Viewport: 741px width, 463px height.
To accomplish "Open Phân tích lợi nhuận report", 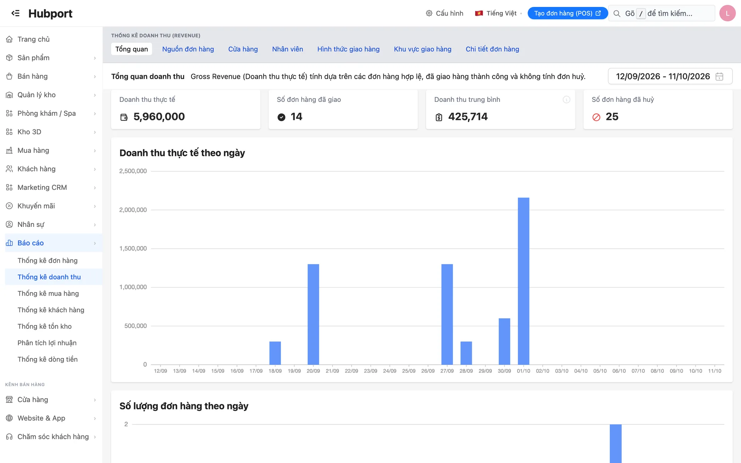I will [47, 343].
